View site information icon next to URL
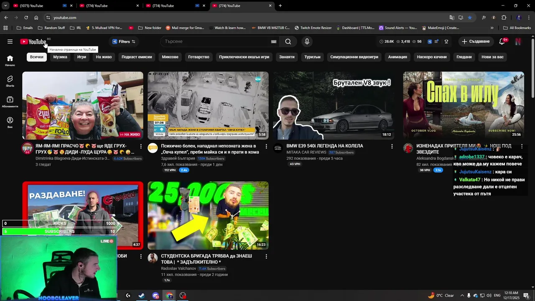This screenshot has height=301, width=535. tap(48, 18)
